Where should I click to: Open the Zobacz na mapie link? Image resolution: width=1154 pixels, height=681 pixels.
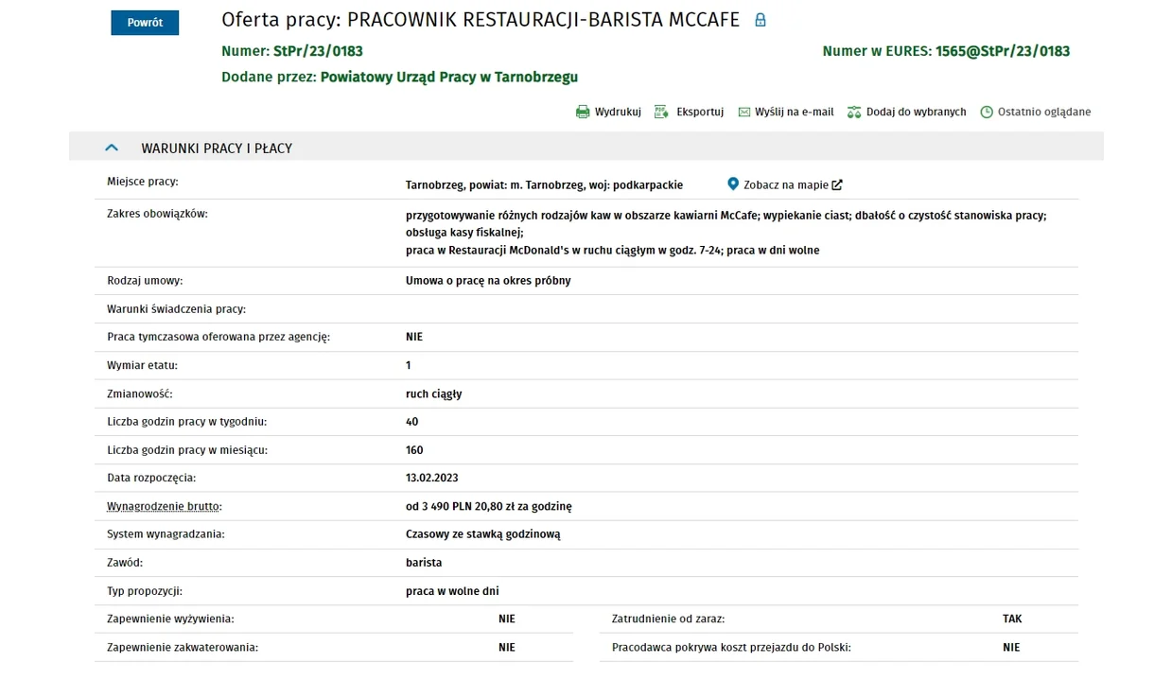click(x=786, y=185)
